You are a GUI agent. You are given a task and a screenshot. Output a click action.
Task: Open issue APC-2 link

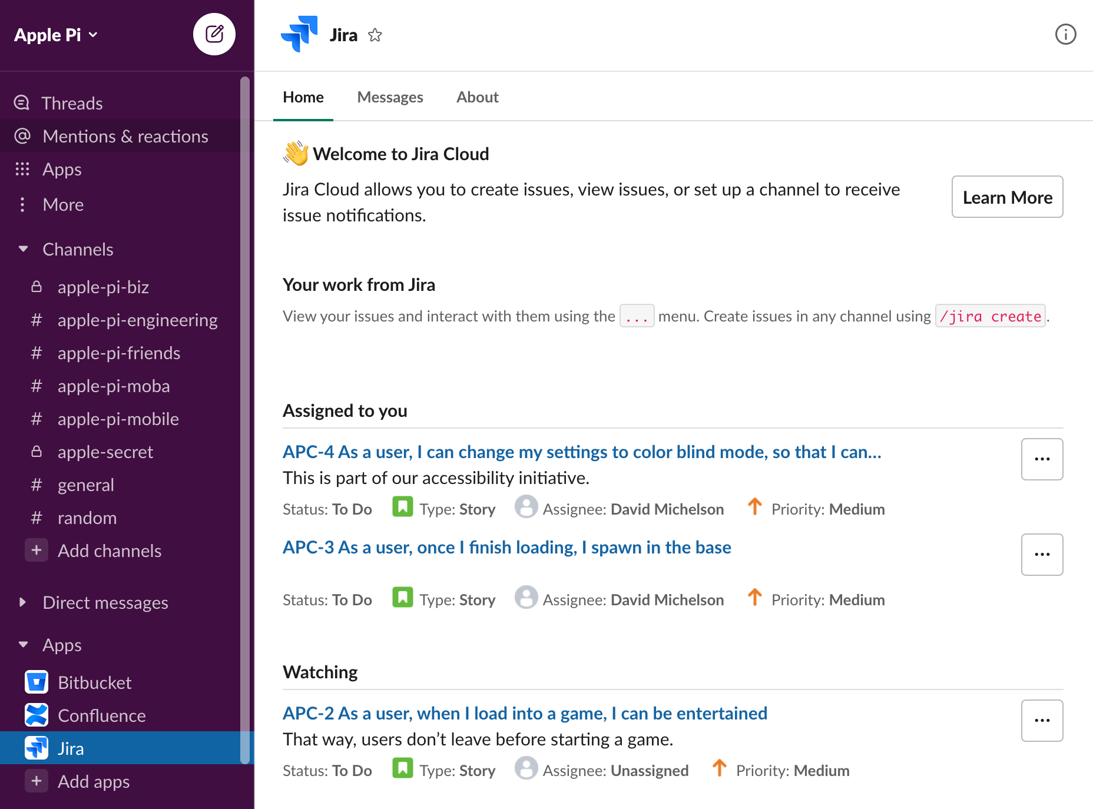click(x=525, y=713)
